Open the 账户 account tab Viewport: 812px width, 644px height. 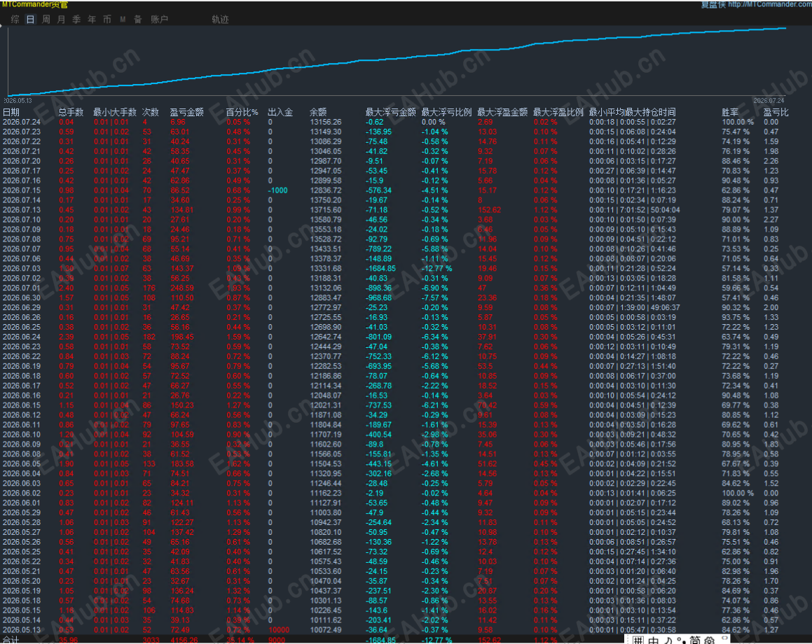(160, 20)
